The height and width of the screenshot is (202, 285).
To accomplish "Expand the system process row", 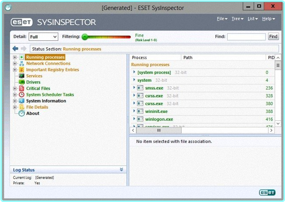I will pos(134,80).
